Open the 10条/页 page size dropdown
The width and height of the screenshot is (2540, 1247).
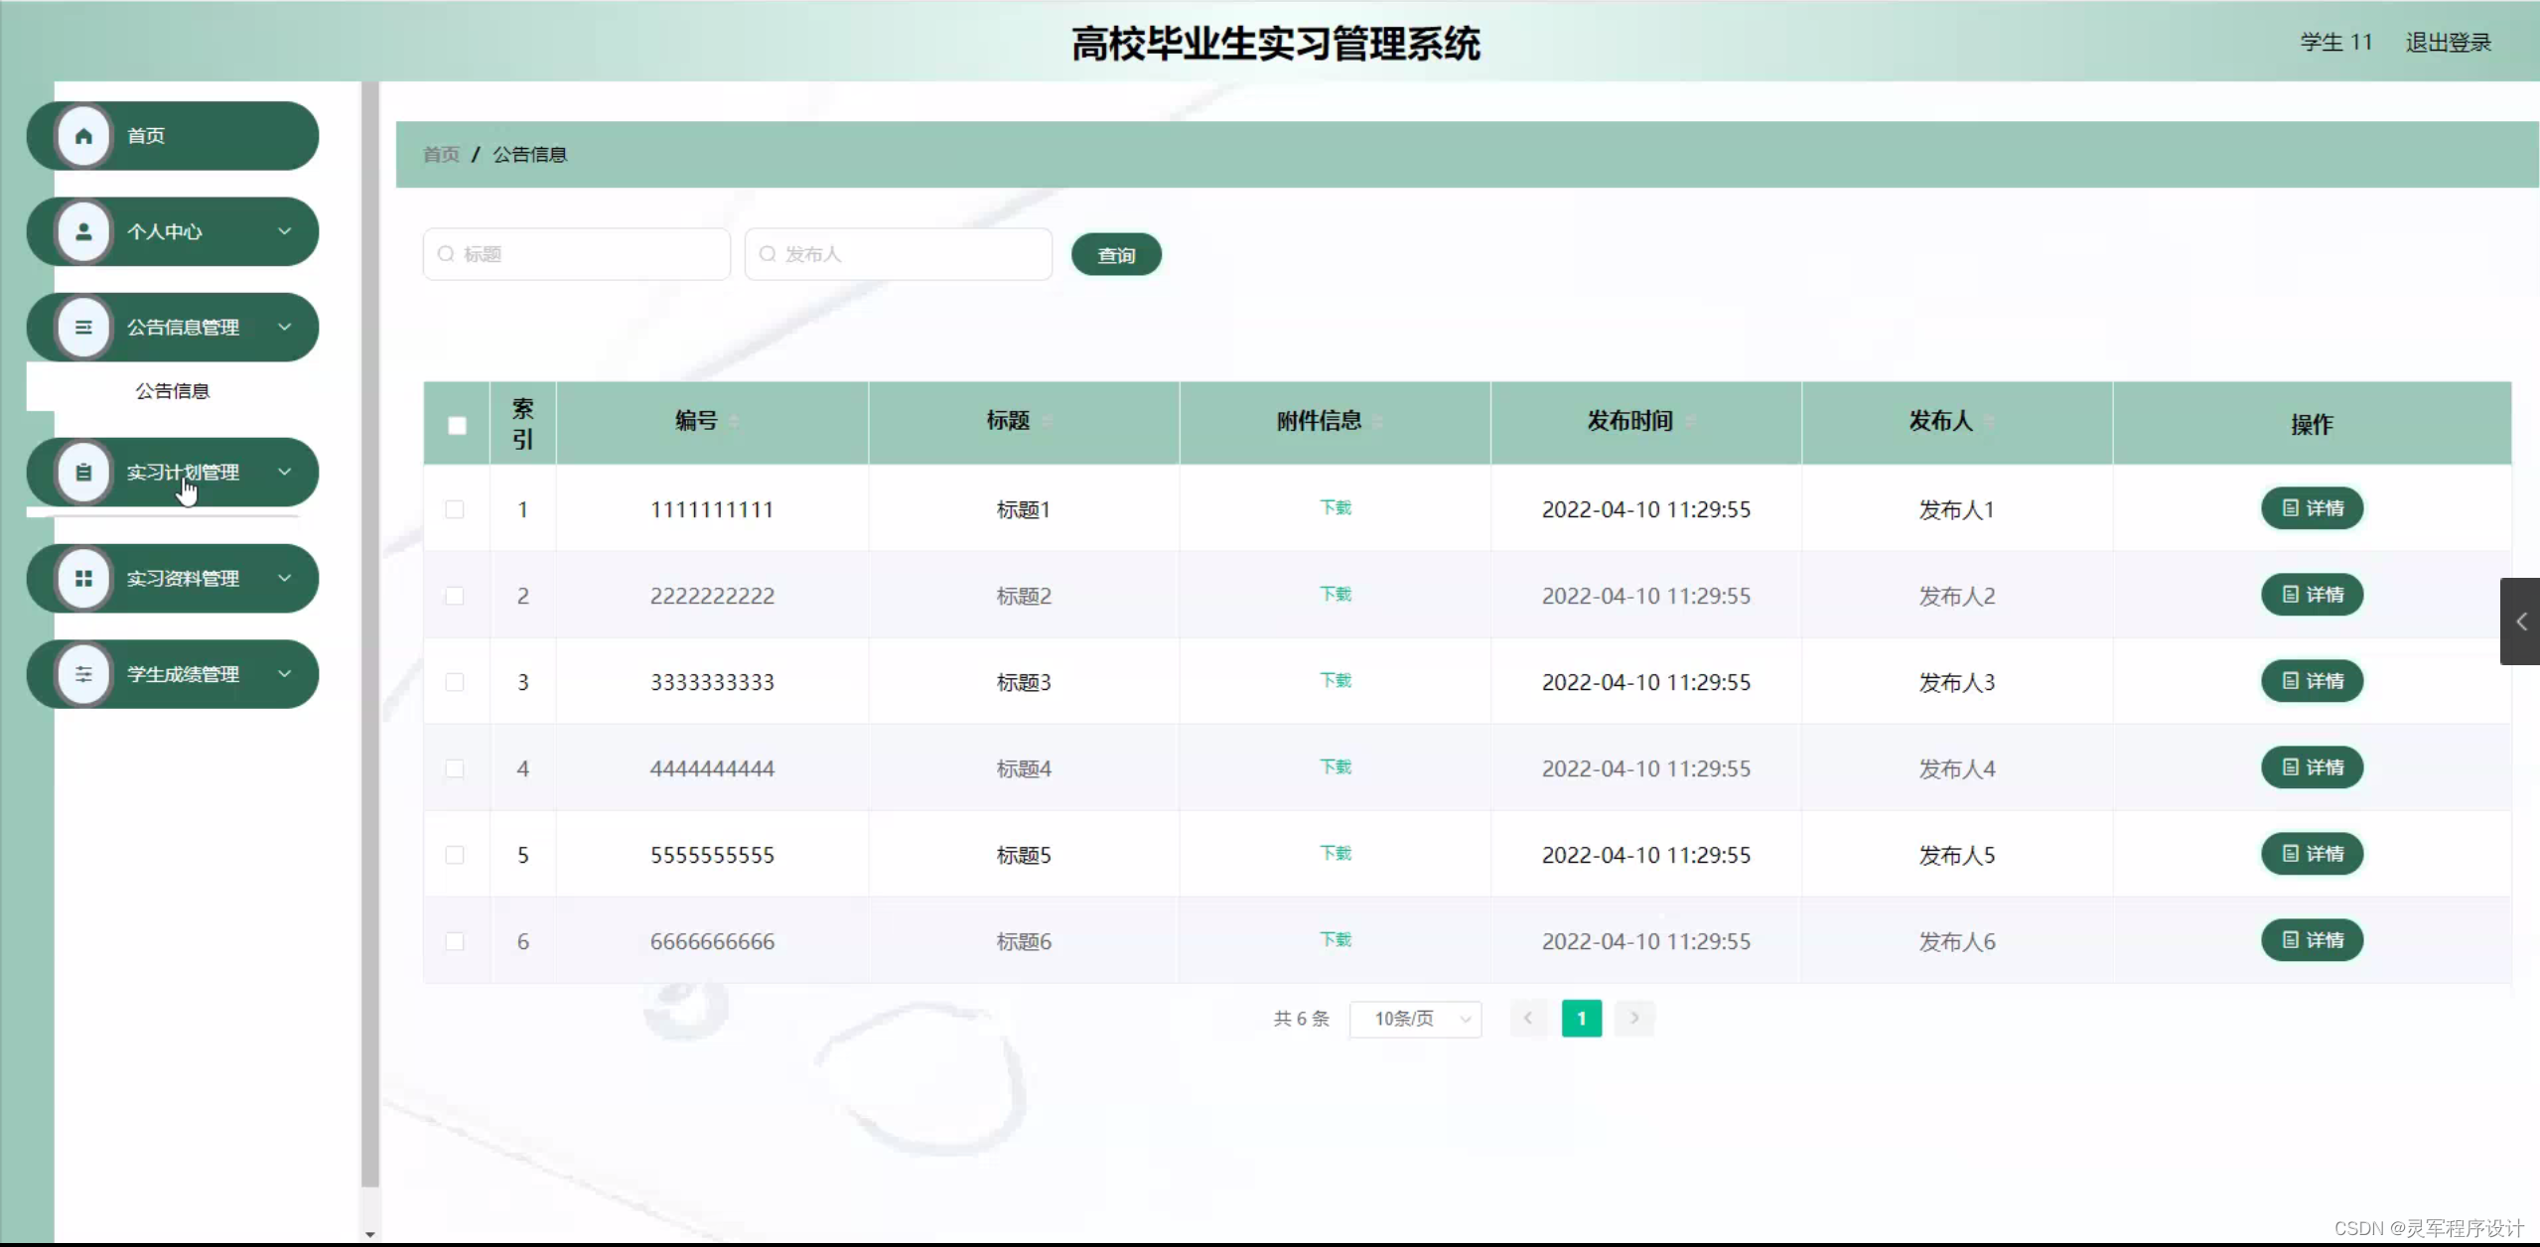(x=1416, y=1018)
